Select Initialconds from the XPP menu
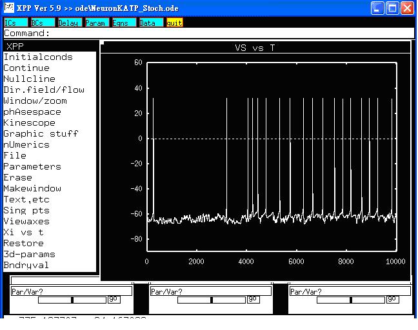The height and width of the screenshot is (330, 418). pyautogui.click(x=38, y=57)
